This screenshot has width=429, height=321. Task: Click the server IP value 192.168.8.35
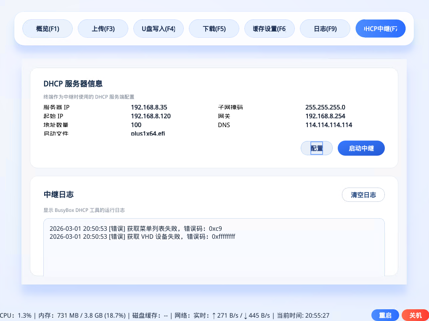(149, 107)
